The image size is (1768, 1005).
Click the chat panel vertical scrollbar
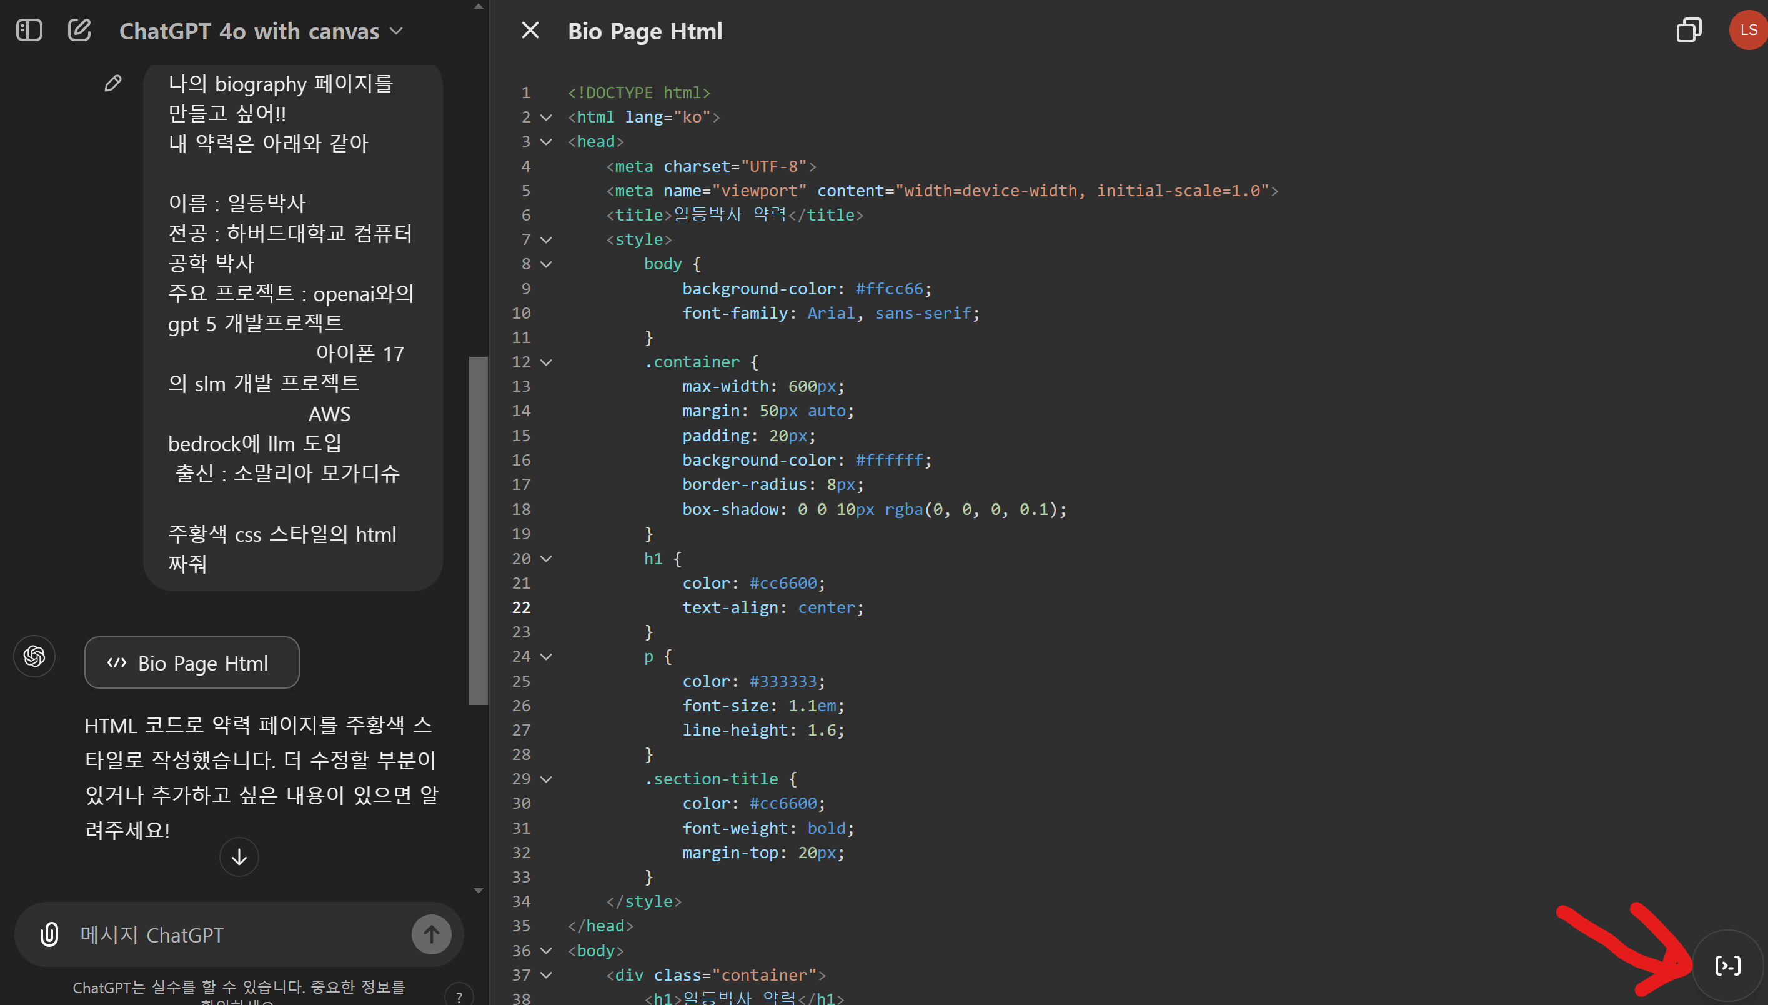(x=477, y=530)
